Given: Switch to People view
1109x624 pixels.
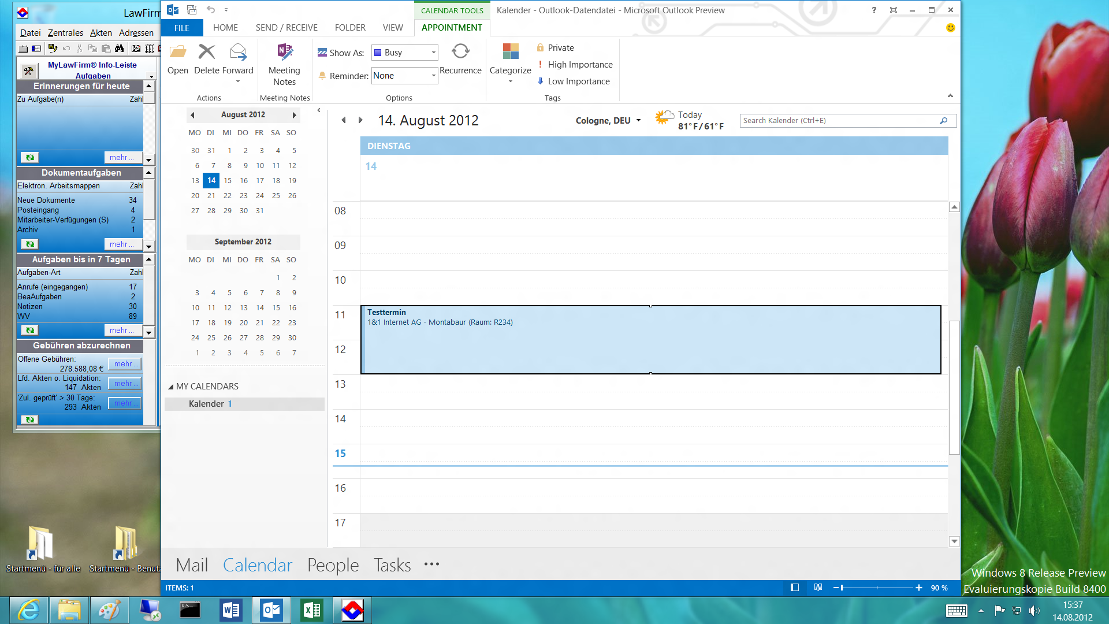Looking at the screenshot, I should point(333,565).
